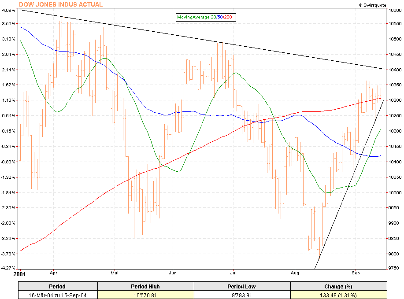404x299 pixels.
Task: Select the -1.32% percent axis label
Action: coord(8,177)
